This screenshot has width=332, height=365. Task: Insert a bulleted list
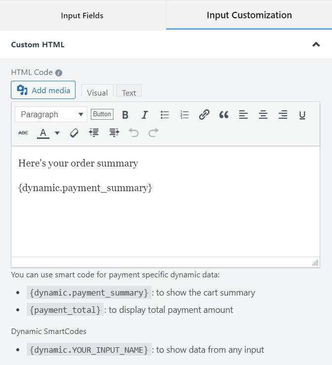165,115
